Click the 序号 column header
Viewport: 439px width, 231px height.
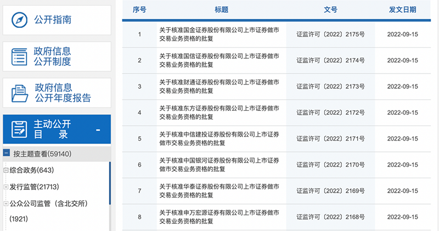139,10
